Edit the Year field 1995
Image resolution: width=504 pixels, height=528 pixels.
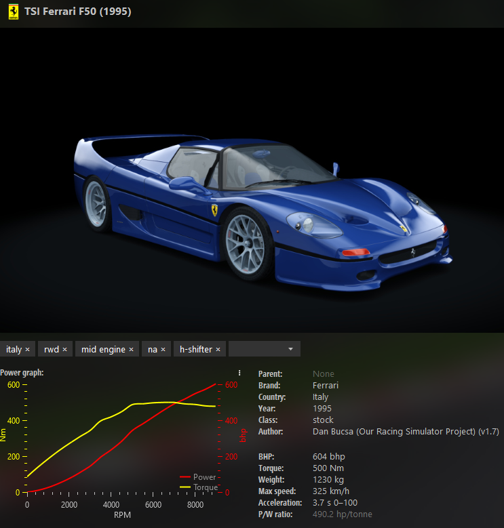(x=322, y=409)
